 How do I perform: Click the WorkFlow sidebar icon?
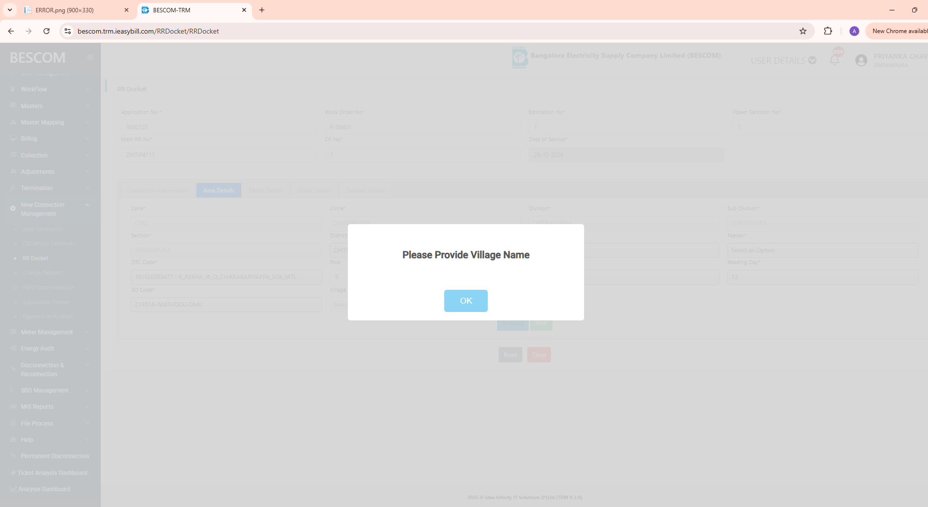coord(13,89)
